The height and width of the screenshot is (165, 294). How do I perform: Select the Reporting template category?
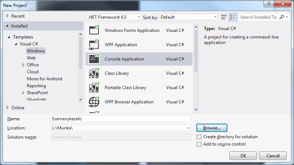(36, 86)
